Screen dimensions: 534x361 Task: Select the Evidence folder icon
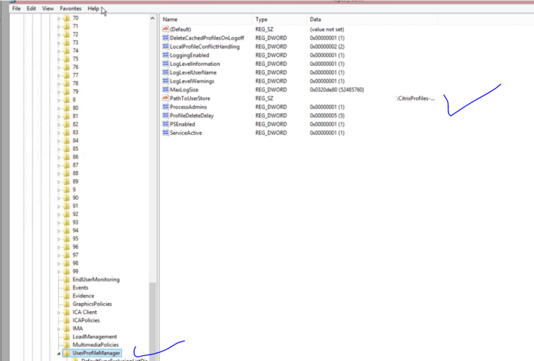pos(67,296)
